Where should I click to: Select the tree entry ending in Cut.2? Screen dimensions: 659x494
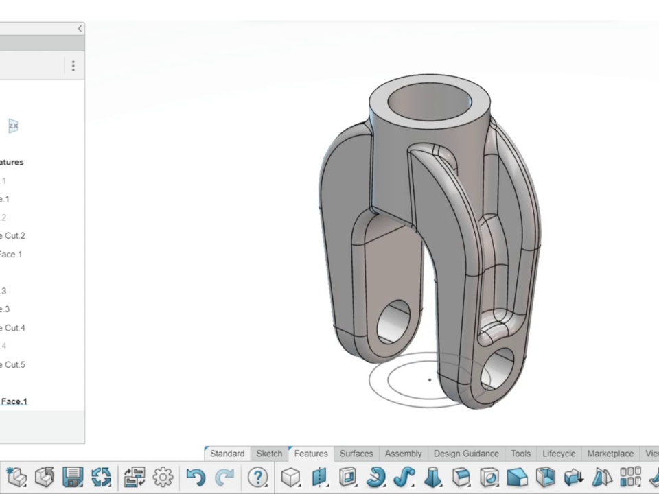(12, 235)
